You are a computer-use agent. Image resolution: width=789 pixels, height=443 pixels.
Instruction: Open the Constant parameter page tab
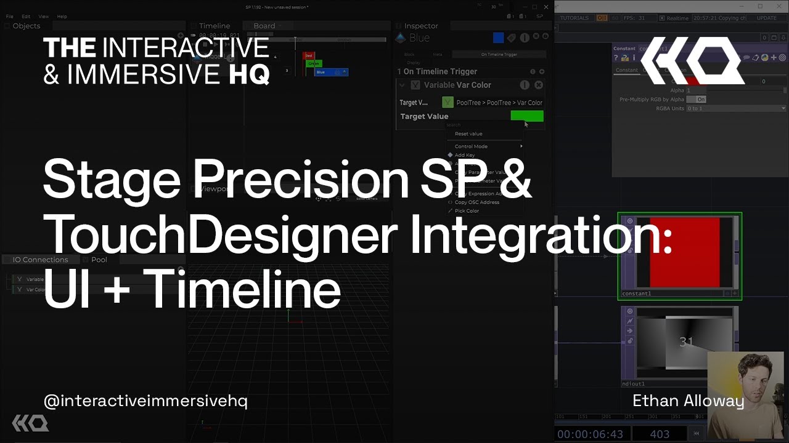point(627,70)
